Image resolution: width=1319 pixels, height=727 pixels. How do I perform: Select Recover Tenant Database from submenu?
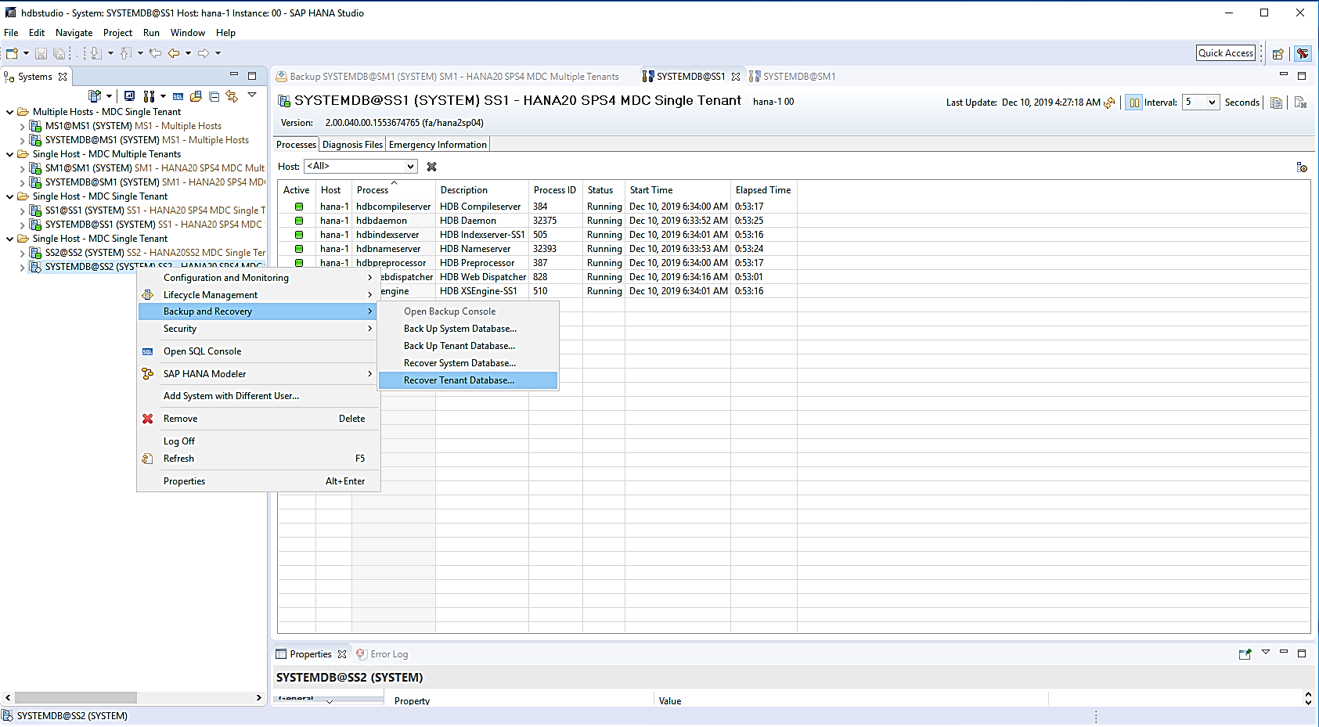(459, 380)
